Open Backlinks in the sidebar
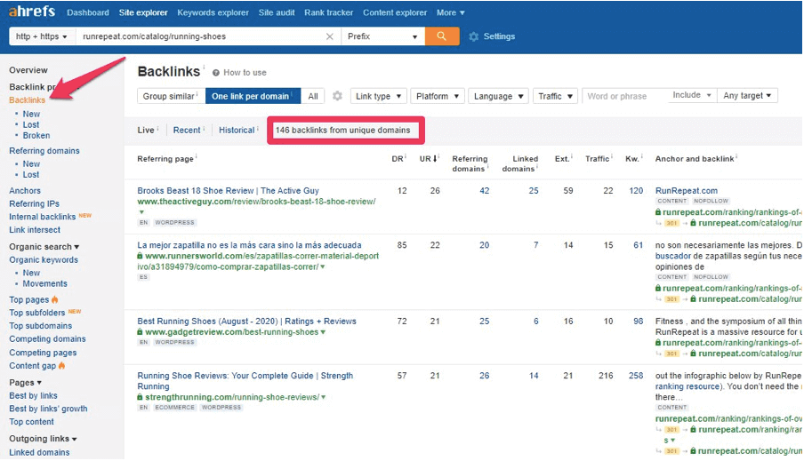Viewport: 804px width, 461px height. click(28, 100)
